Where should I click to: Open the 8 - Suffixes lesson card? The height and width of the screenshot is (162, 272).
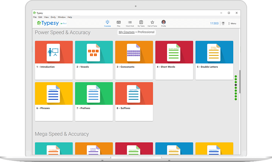[134, 102]
